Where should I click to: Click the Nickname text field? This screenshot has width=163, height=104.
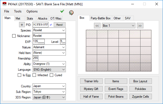pyautogui.click(x=49, y=36)
